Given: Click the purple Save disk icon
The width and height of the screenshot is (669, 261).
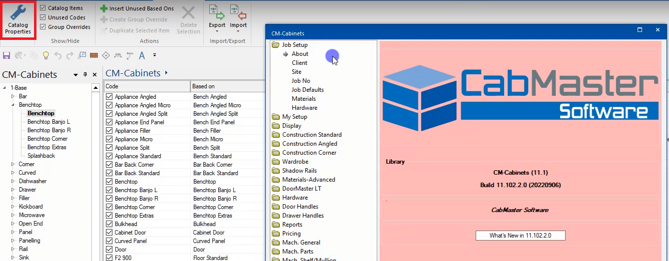Looking at the screenshot, I should (x=6, y=55).
